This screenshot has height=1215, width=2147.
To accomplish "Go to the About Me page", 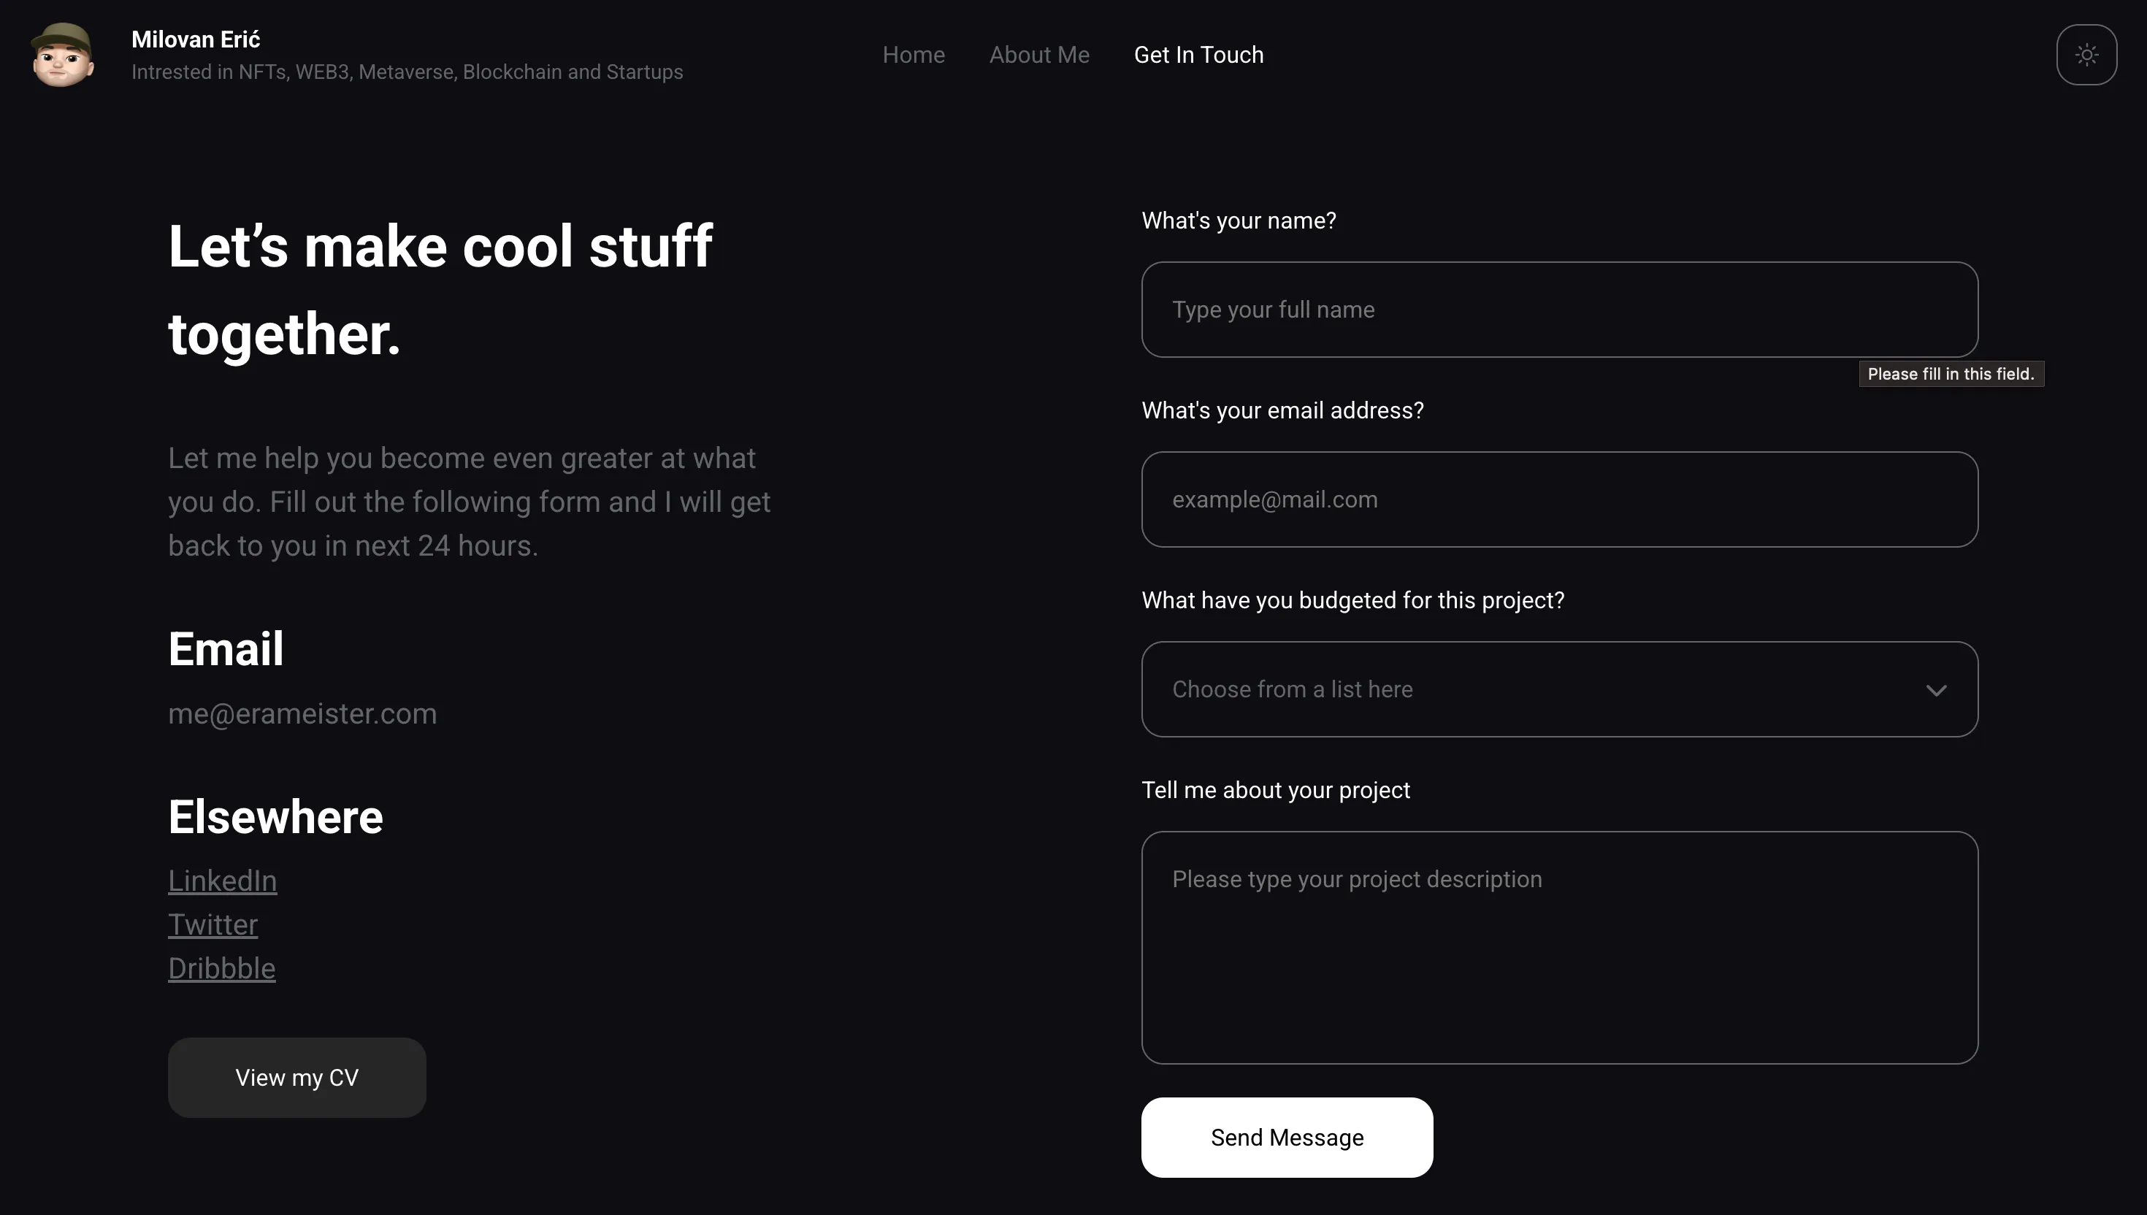I will click(x=1039, y=55).
